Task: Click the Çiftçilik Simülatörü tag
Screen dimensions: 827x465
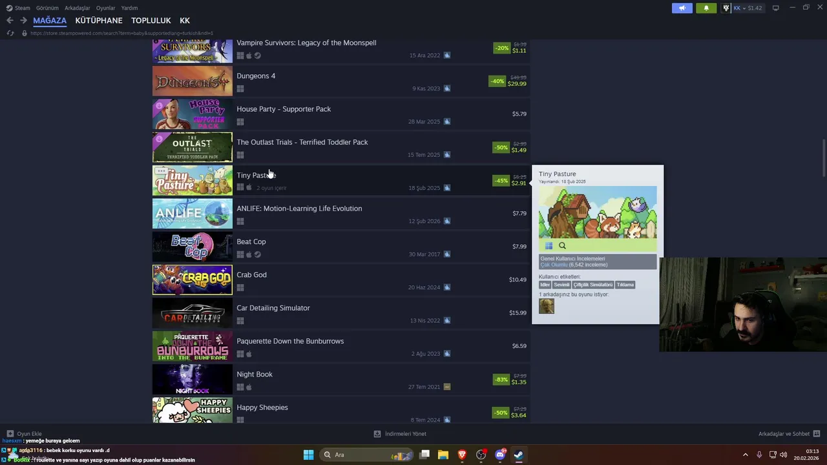Action: [592, 285]
